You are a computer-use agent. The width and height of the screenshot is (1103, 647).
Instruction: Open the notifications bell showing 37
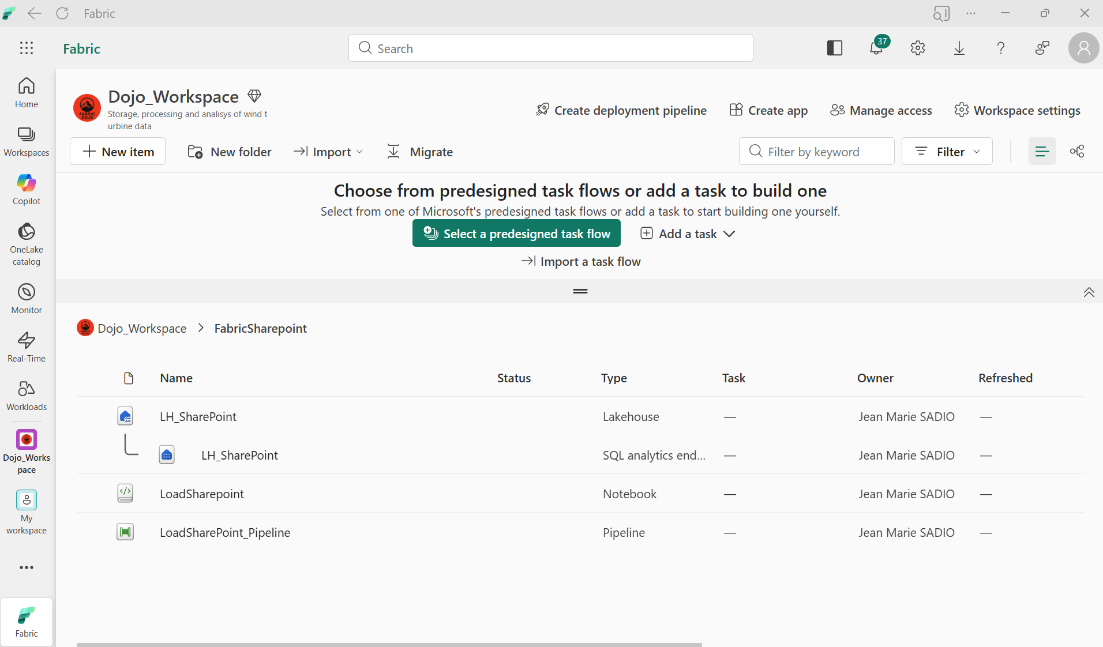(x=876, y=48)
